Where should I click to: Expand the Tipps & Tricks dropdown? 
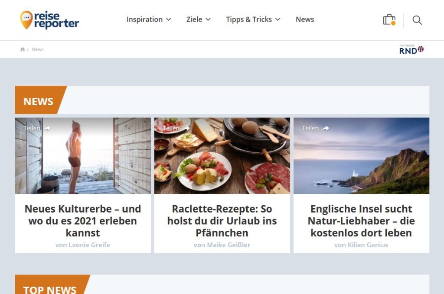tap(253, 19)
